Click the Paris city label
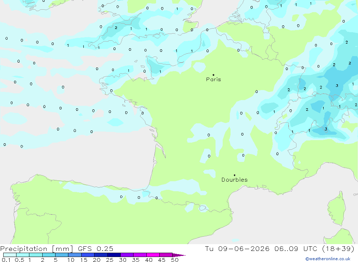Screen dimensions: 358x262 click(x=213, y=79)
